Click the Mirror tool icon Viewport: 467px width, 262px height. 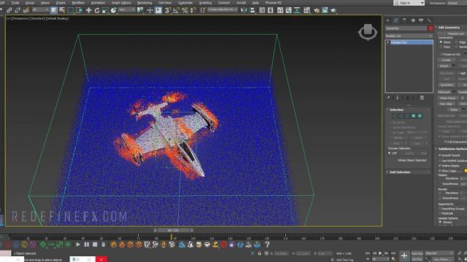[244, 10]
